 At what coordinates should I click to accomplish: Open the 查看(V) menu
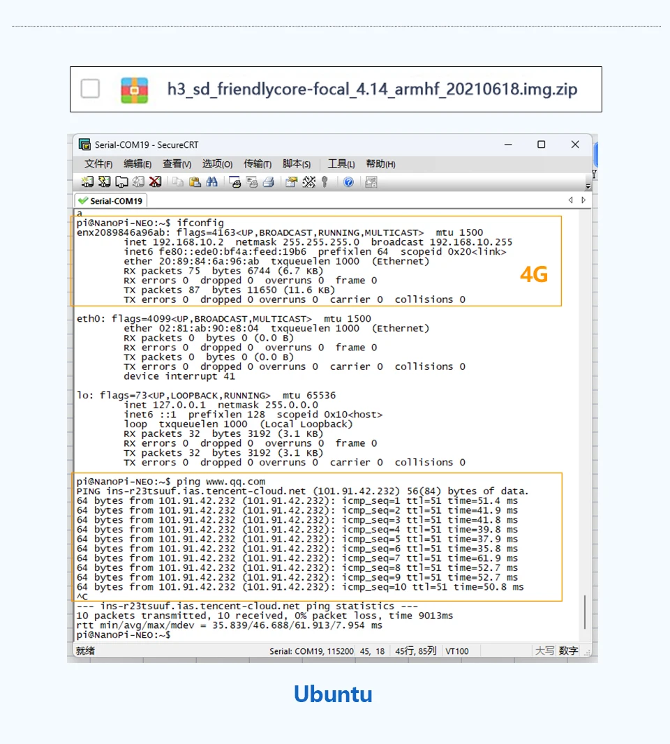pos(177,164)
